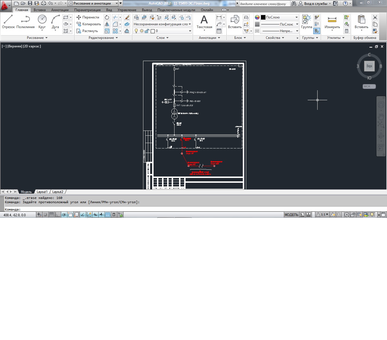Viewport: 387px width, 340px height.
Task: Toggle layer 0 lock icon
Action: click(147, 31)
